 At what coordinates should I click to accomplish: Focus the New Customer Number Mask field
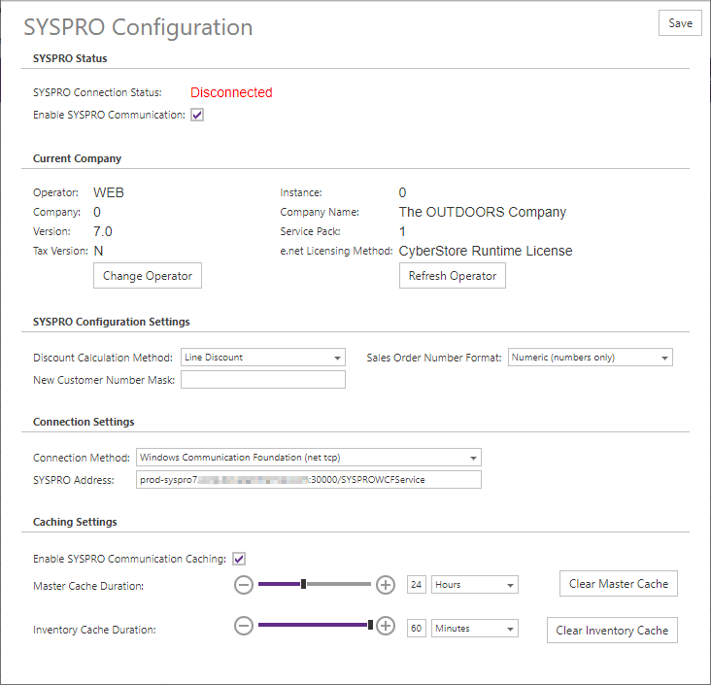click(x=263, y=380)
